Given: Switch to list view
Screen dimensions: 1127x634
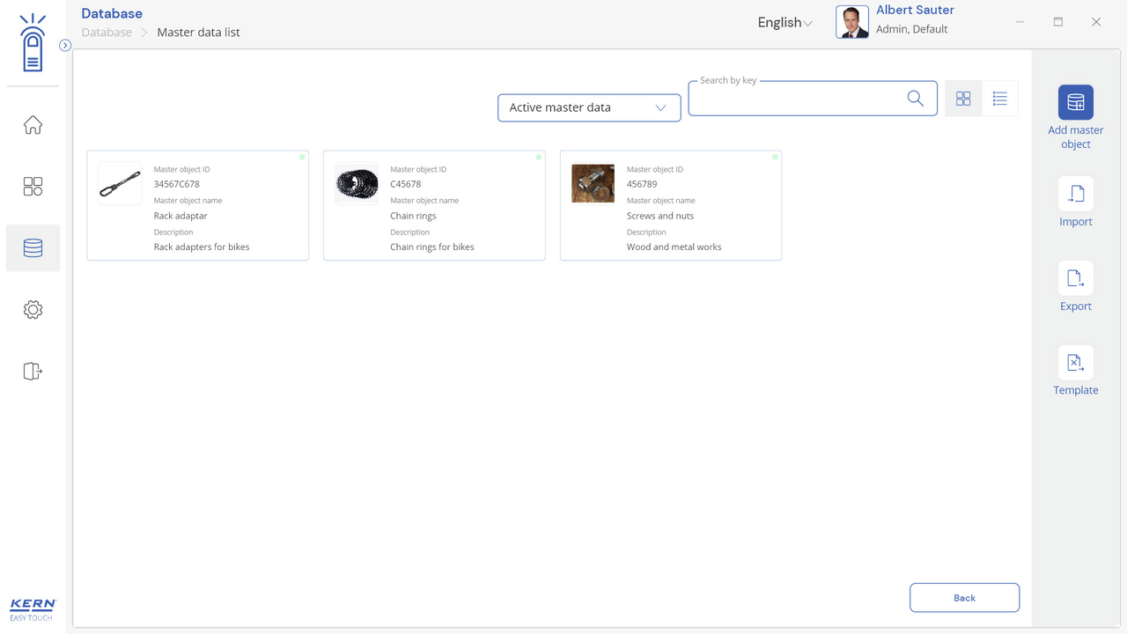Looking at the screenshot, I should coord(999,99).
